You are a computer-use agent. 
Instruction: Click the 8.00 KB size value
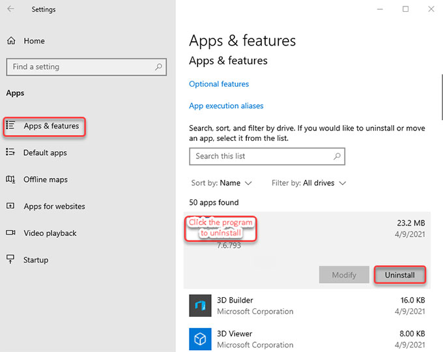(412, 334)
